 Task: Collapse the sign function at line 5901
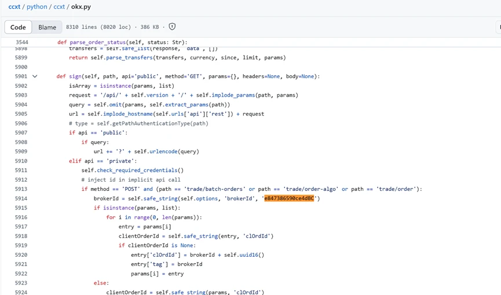tap(35, 76)
